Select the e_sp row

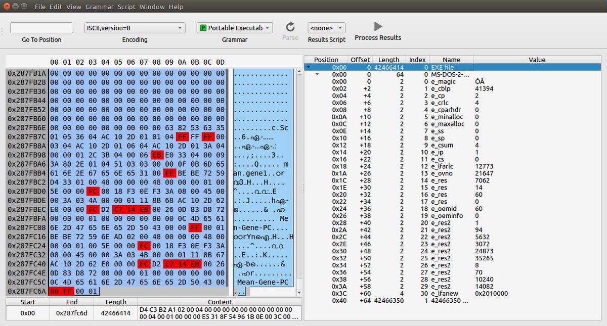pyautogui.click(x=453, y=138)
